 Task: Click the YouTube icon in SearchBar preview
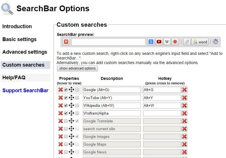pos(159,42)
